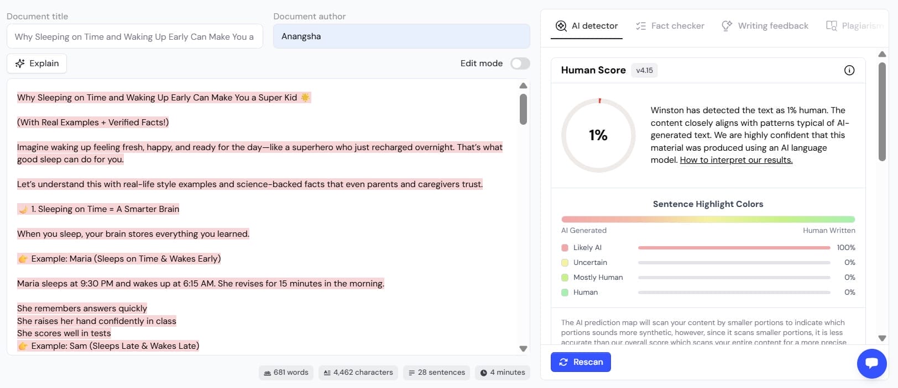Toggle the Edit mode switch

[x=520, y=63]
